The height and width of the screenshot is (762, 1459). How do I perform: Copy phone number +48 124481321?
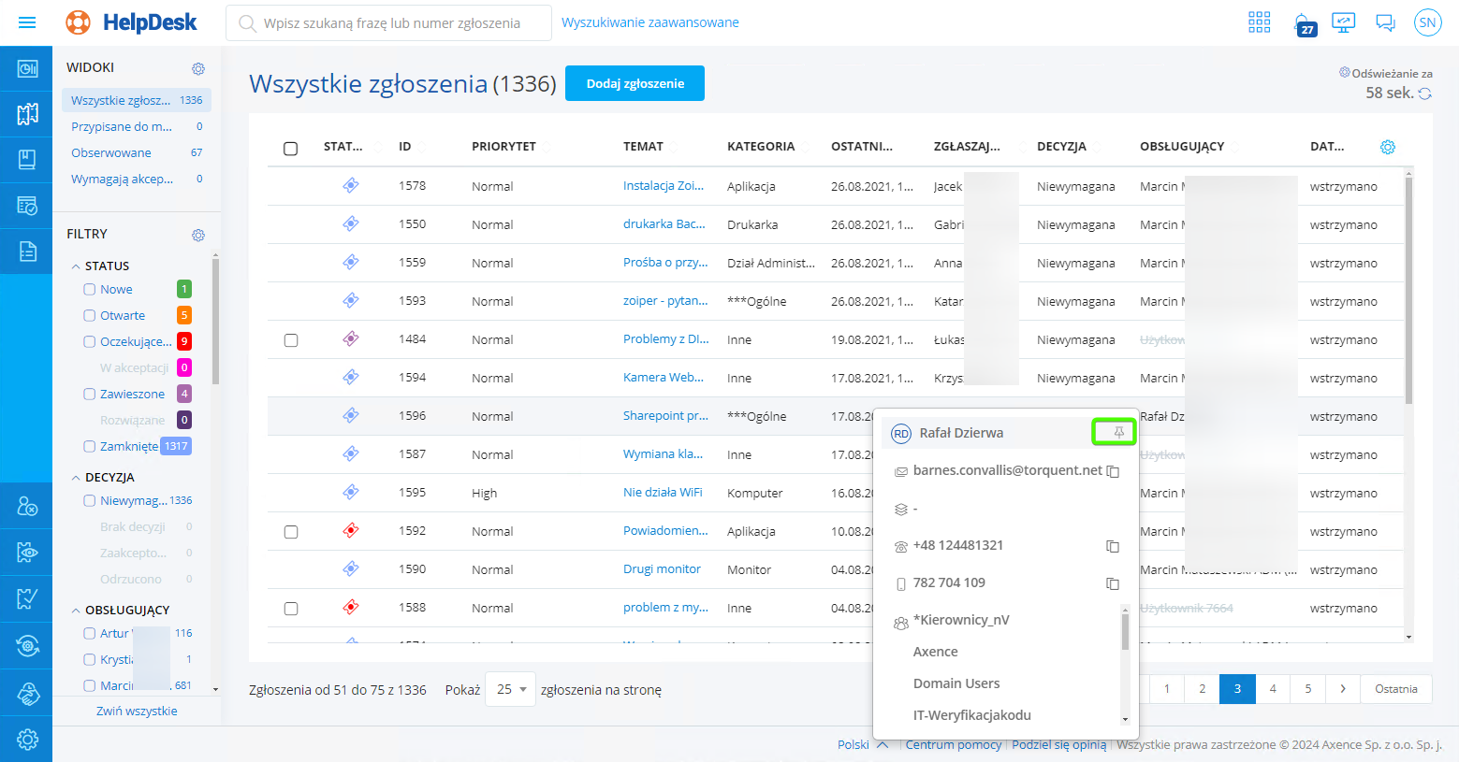1113,546
